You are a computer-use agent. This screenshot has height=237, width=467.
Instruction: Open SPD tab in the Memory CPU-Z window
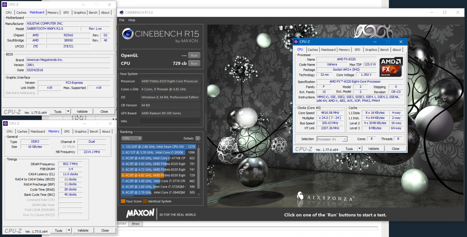pos(67,132)
